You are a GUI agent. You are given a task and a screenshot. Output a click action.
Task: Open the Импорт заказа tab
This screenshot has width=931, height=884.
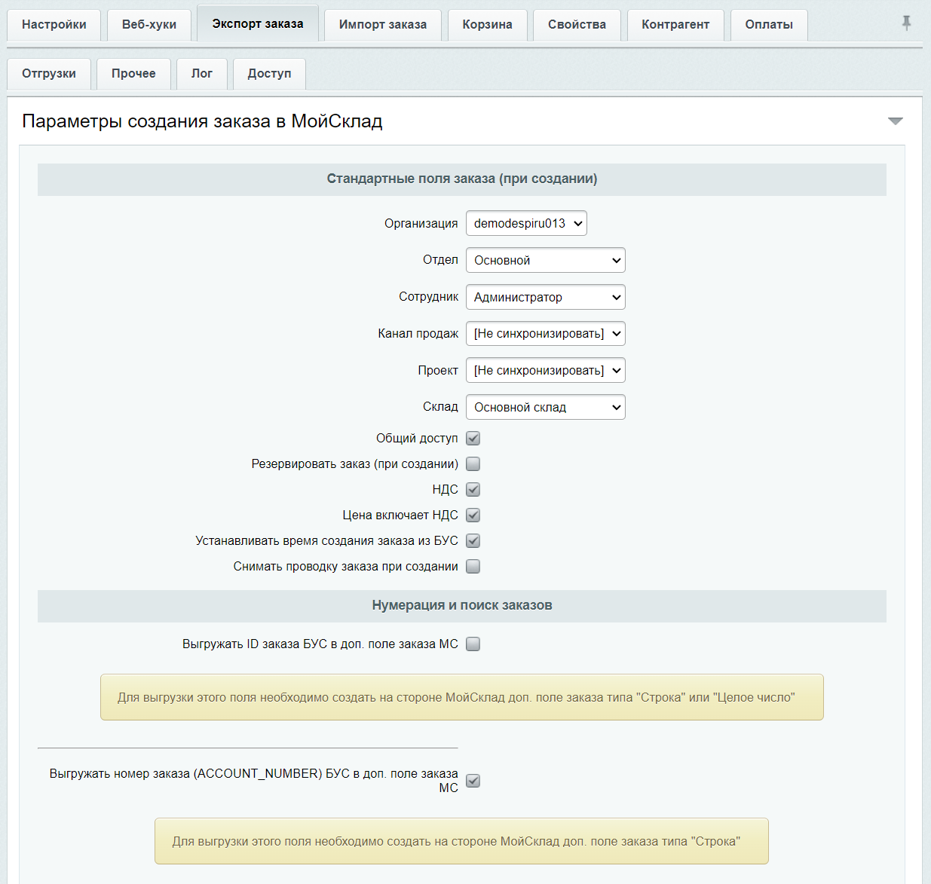pyautogui.click(x=383, y=25)
